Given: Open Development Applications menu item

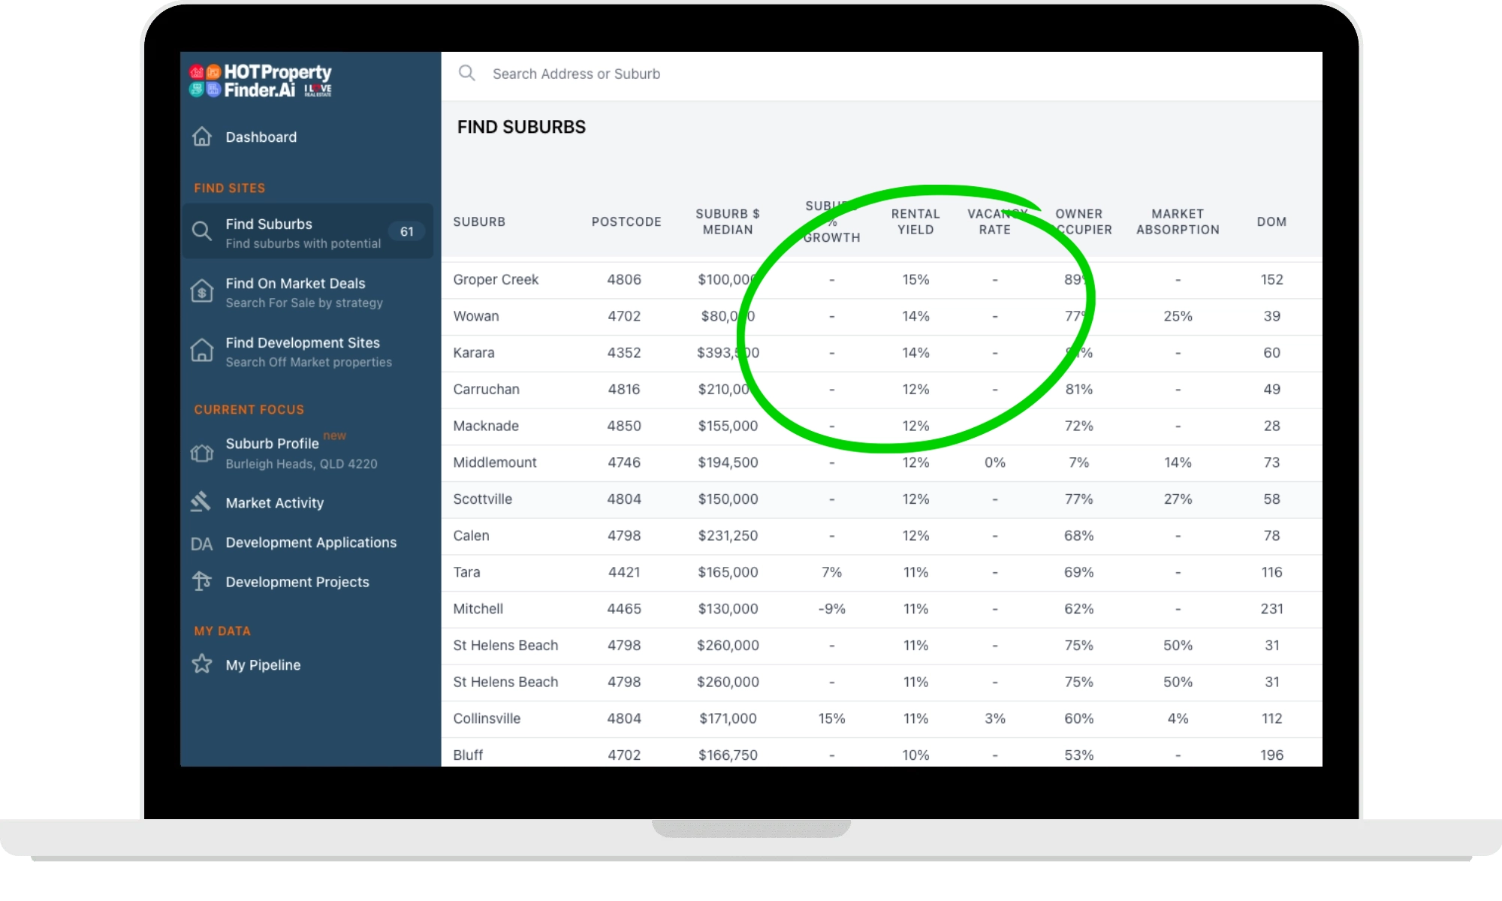Looking at the screenshot, I should (x=311, y=542).
